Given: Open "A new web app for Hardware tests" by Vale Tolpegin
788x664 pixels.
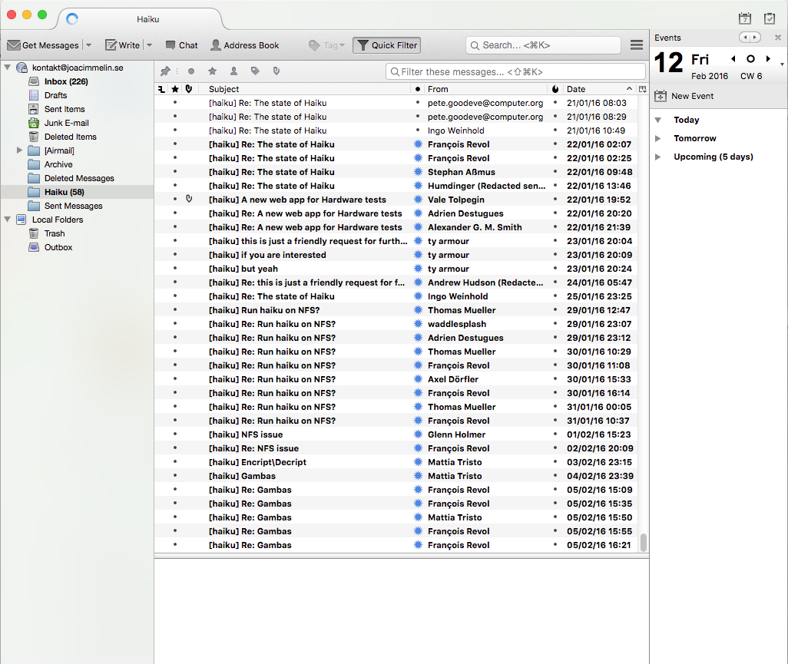Looking at the screenshot, I should (297, 200).
